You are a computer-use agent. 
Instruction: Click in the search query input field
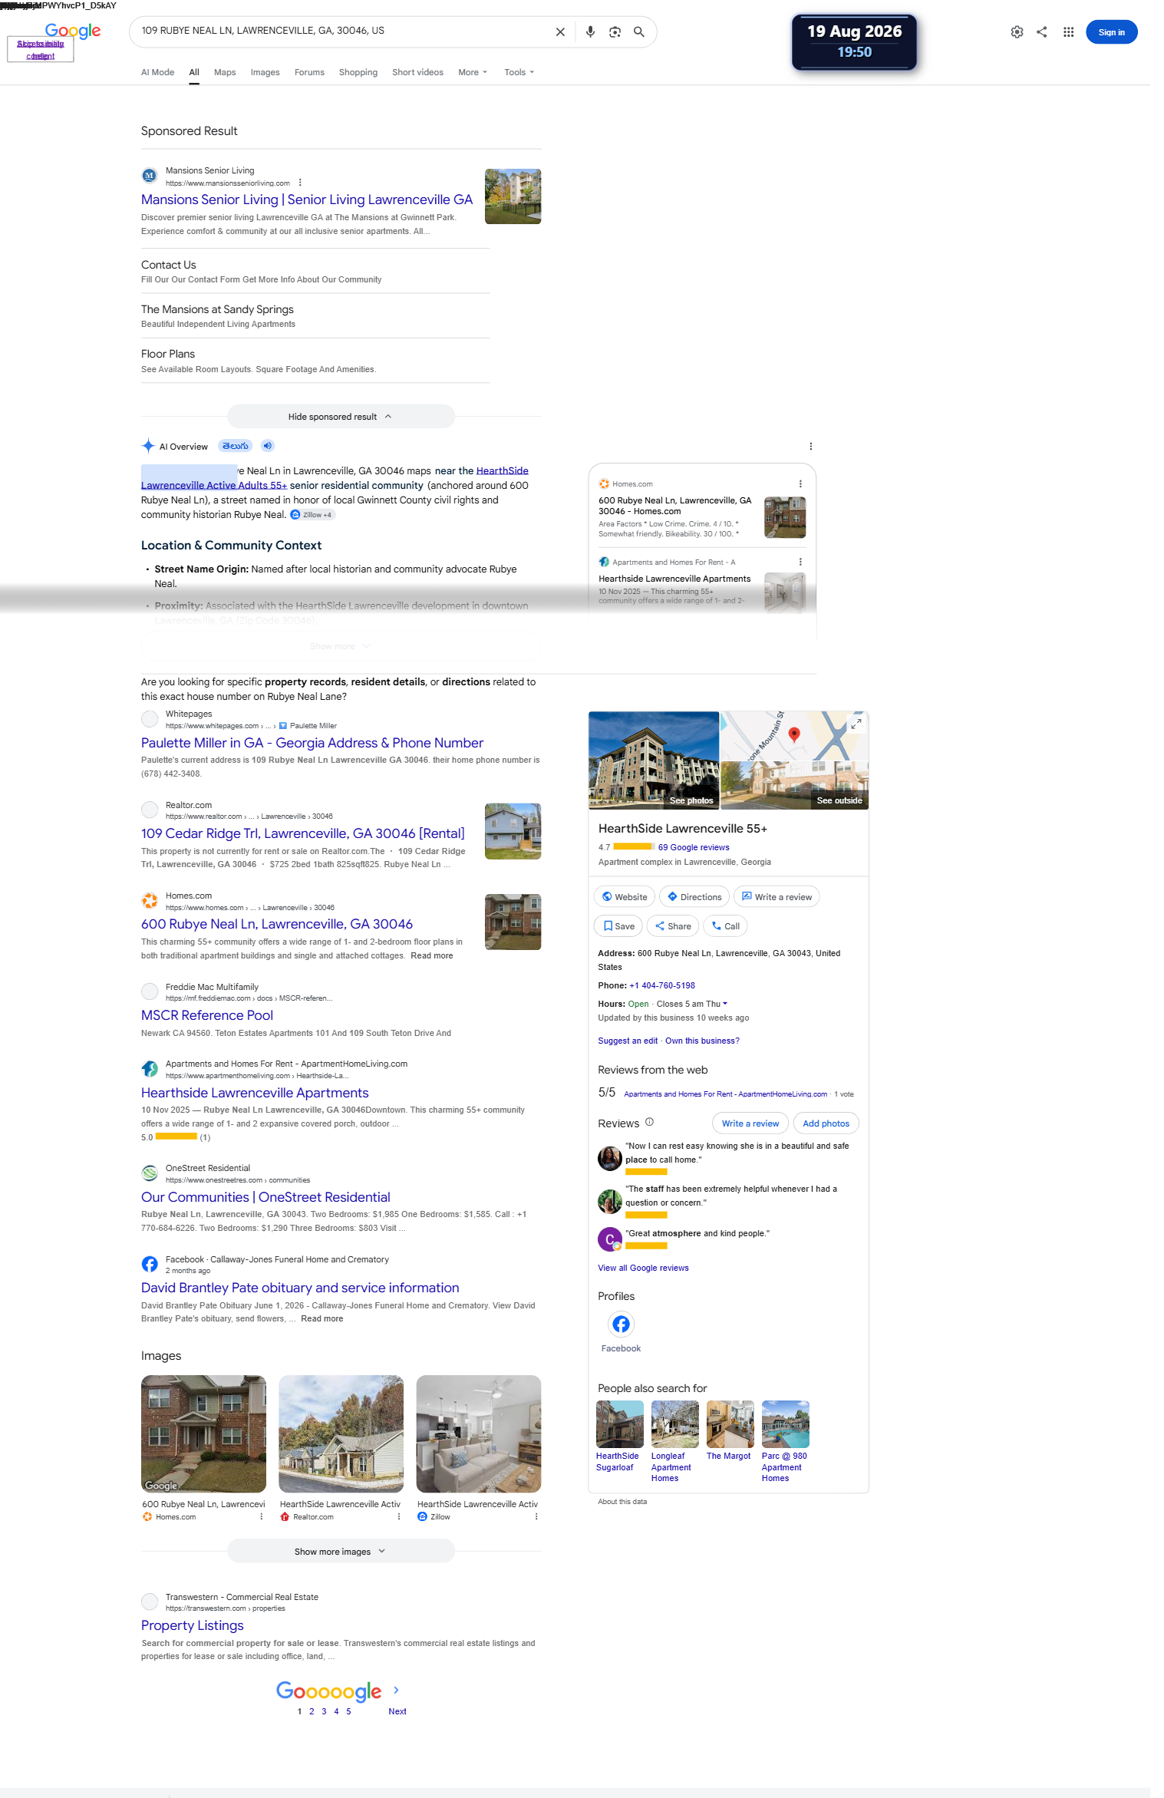pos(341,31)
